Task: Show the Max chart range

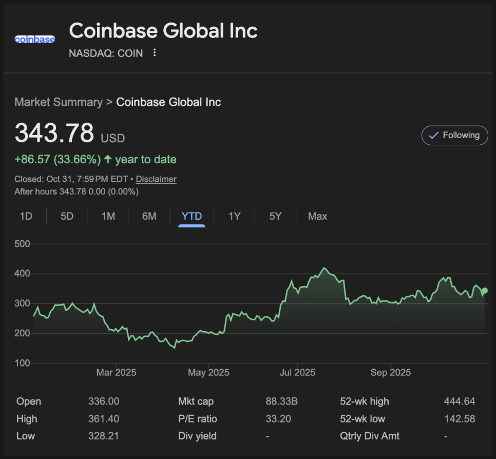Action: pos(317,216)
